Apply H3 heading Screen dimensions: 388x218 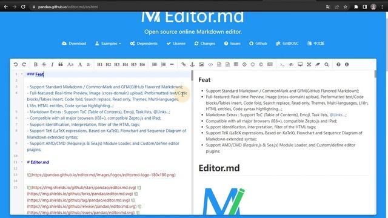point(117,65)
